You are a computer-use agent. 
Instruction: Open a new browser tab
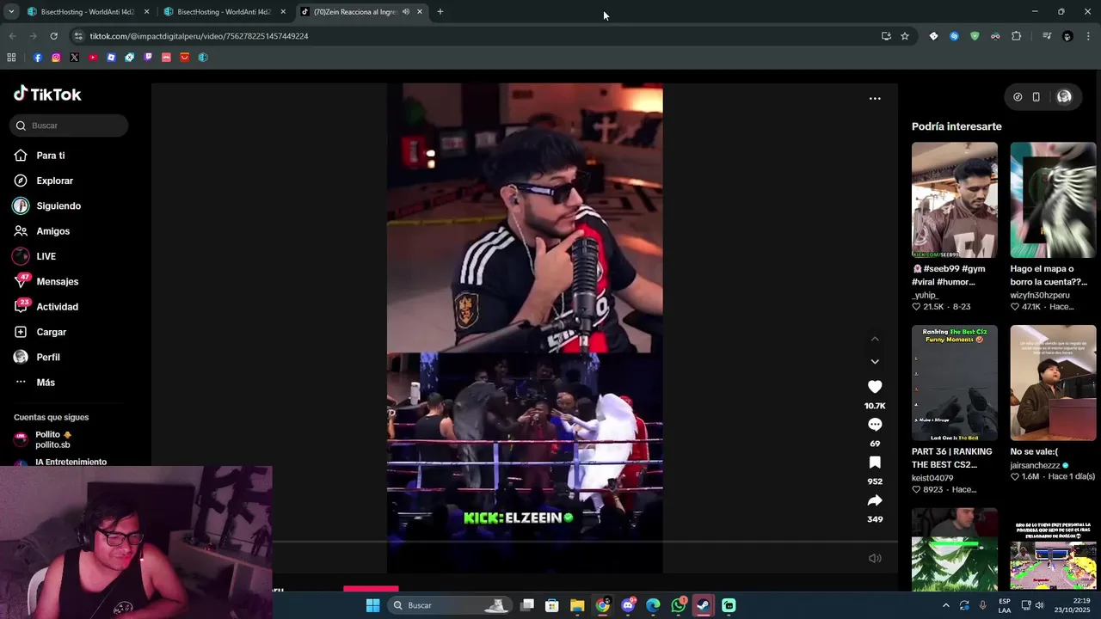tap(440, 12)
